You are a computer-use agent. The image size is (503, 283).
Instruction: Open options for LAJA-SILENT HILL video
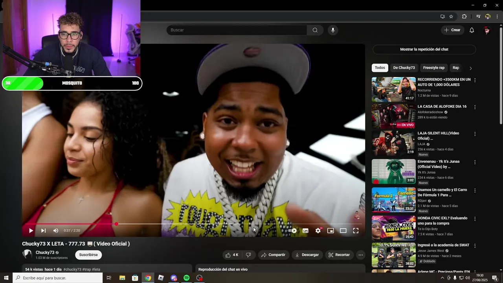pyautogui.click(x=475, y=134)
